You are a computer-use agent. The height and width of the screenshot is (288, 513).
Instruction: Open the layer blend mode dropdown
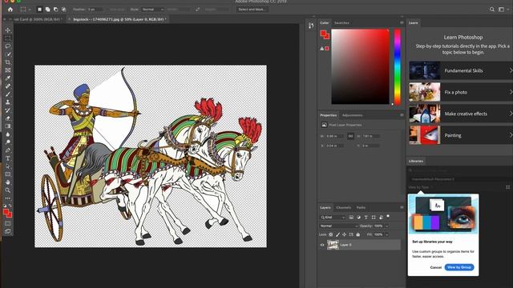click(x=338, y=226)
